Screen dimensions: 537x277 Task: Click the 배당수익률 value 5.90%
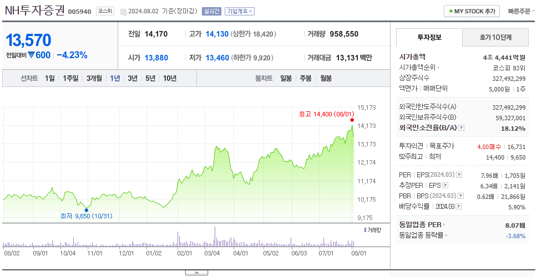(517, 207)
